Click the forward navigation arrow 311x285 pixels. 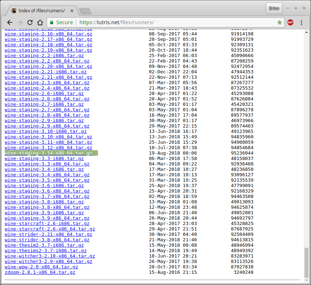[20, 22]
